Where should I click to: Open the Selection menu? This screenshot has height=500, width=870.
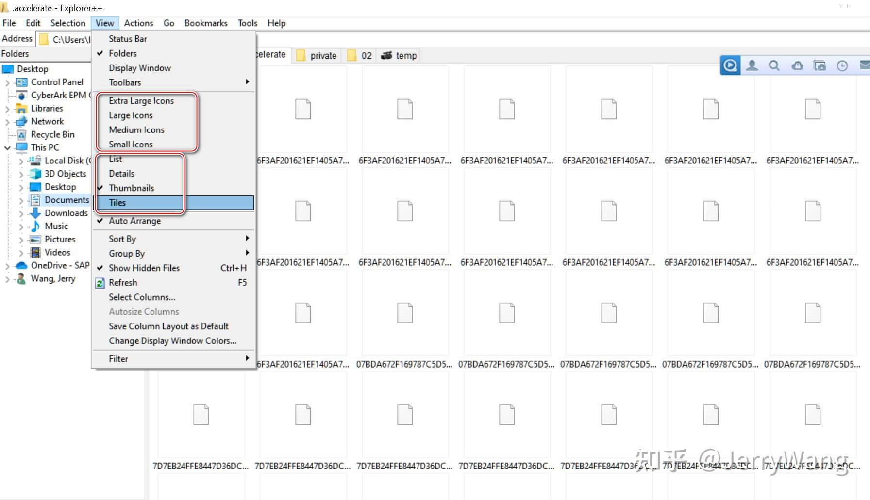[x=68, y=23]
